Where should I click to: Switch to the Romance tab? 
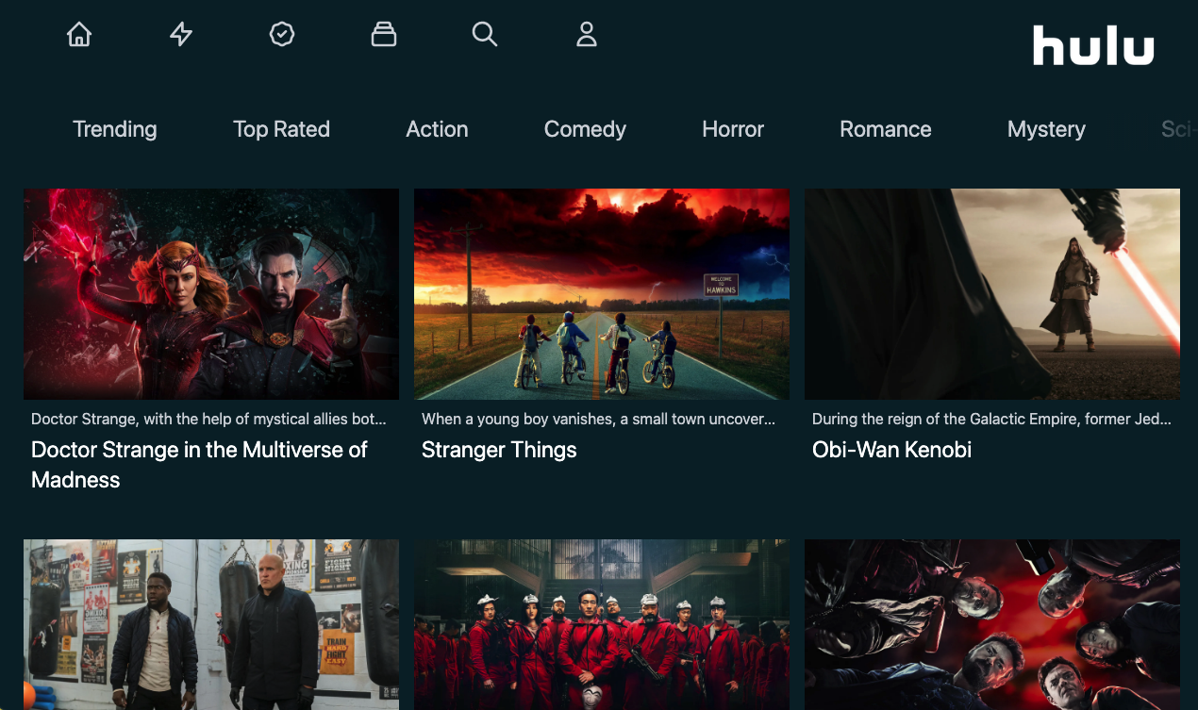coord(886,129)
